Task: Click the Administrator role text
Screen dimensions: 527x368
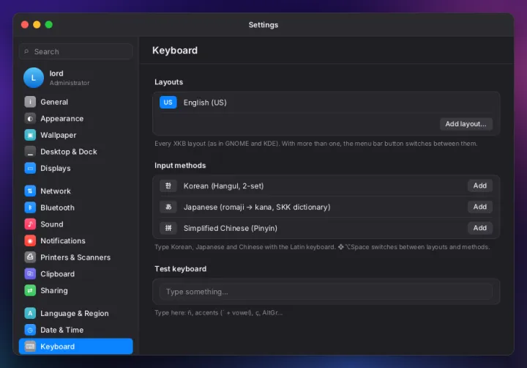Action: click(70, 83)
